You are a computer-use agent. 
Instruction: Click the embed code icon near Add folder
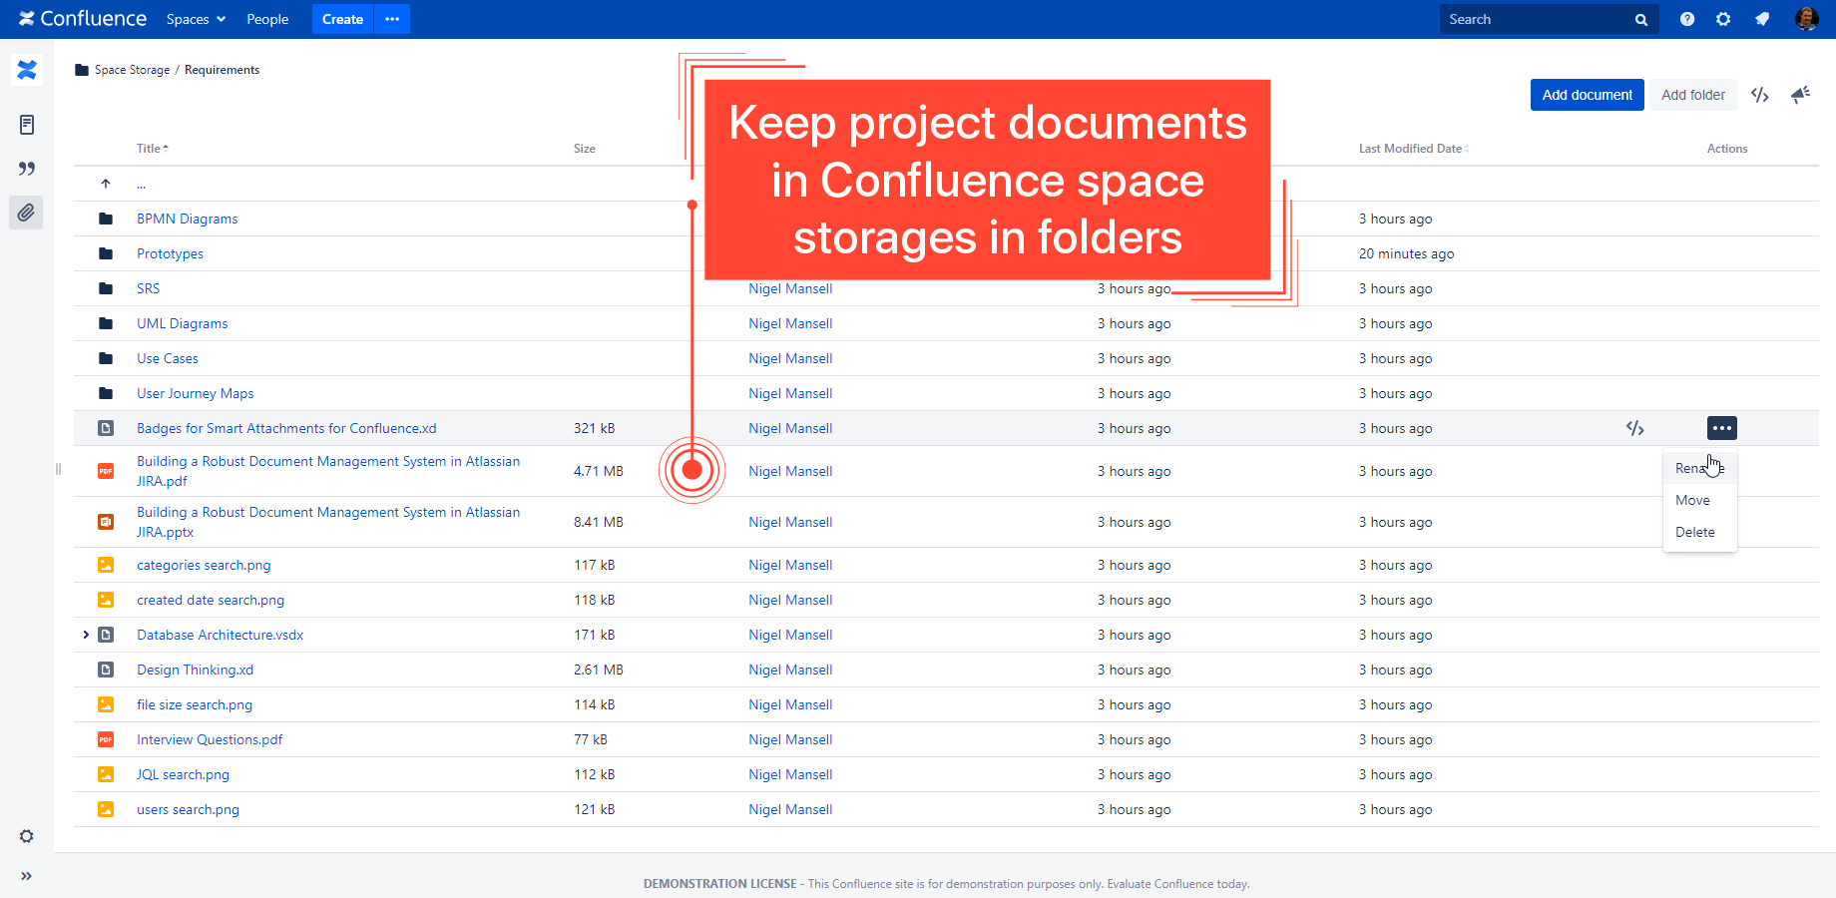[x=1760, y=95]
